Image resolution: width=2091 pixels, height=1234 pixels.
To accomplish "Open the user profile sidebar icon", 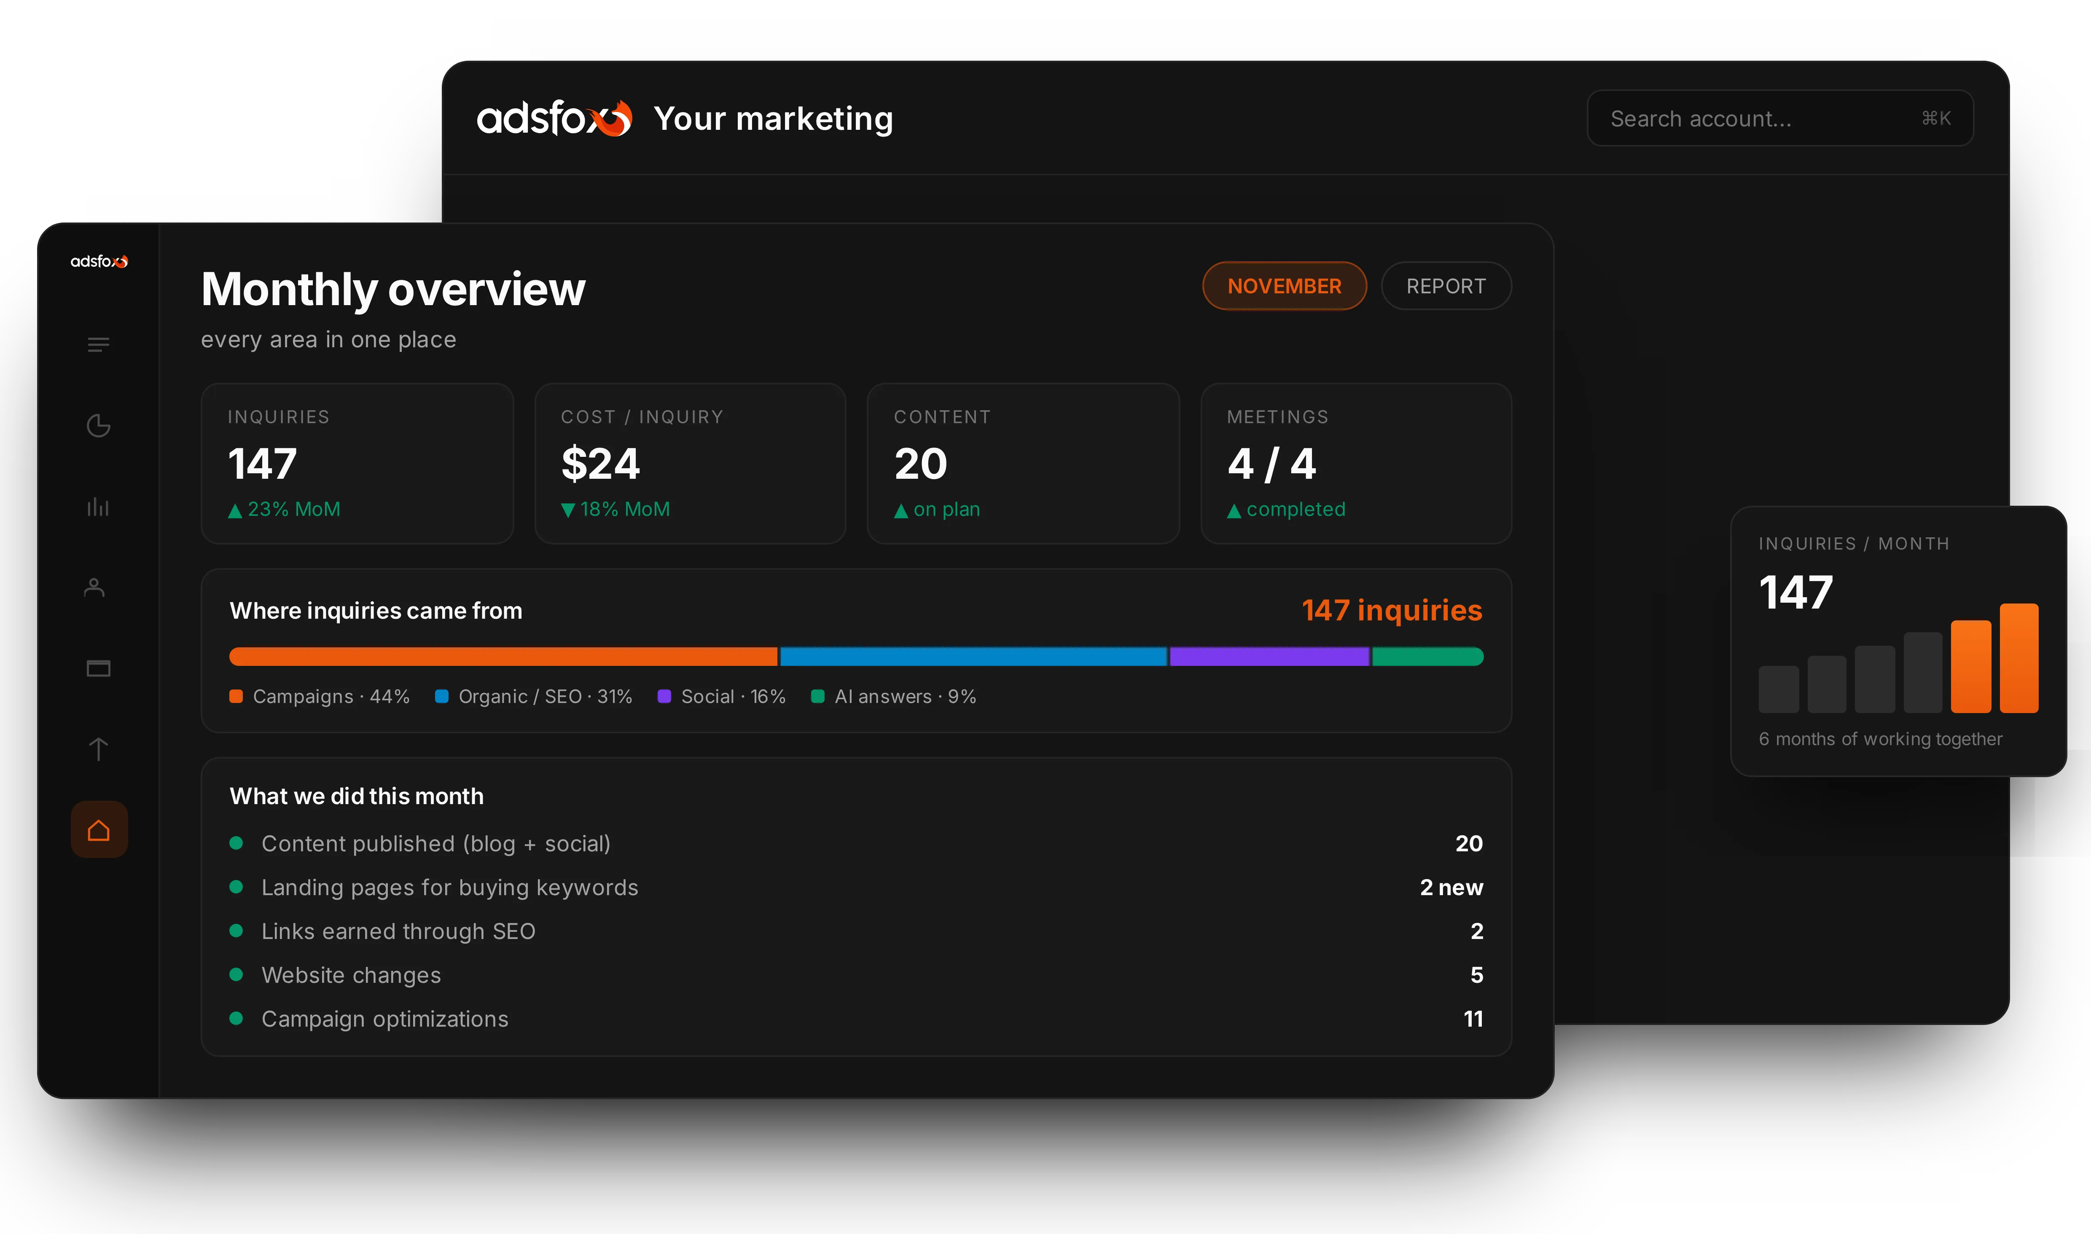I will tap(95, 588).
